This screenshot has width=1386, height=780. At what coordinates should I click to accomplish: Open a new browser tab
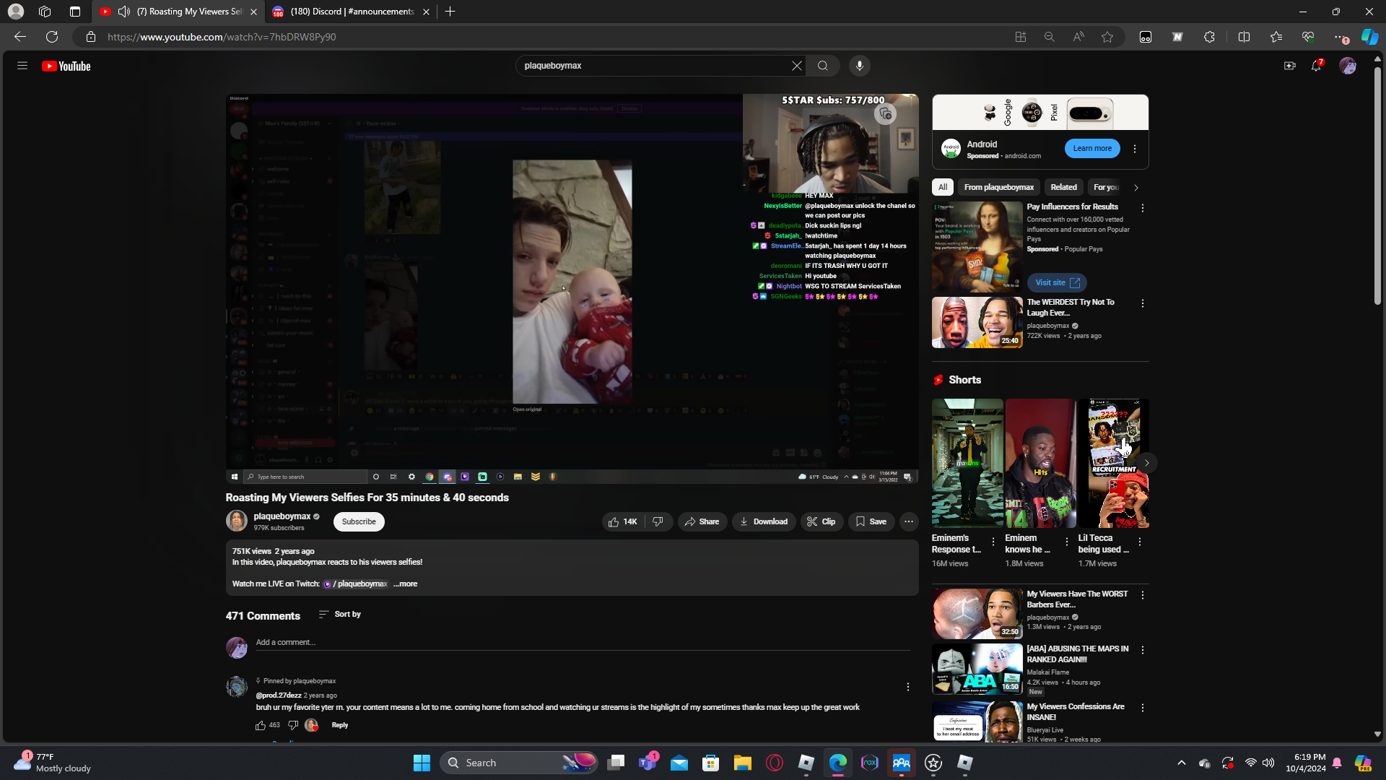450,12
